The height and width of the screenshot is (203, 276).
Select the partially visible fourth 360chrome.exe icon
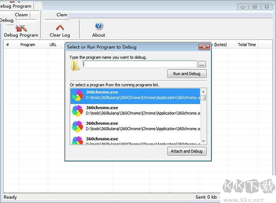(77, 141)
